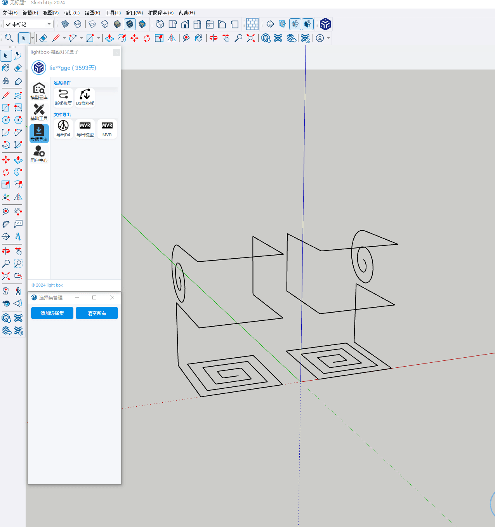Activate the Protractor tool
The image size is (495, 527).
6,224
